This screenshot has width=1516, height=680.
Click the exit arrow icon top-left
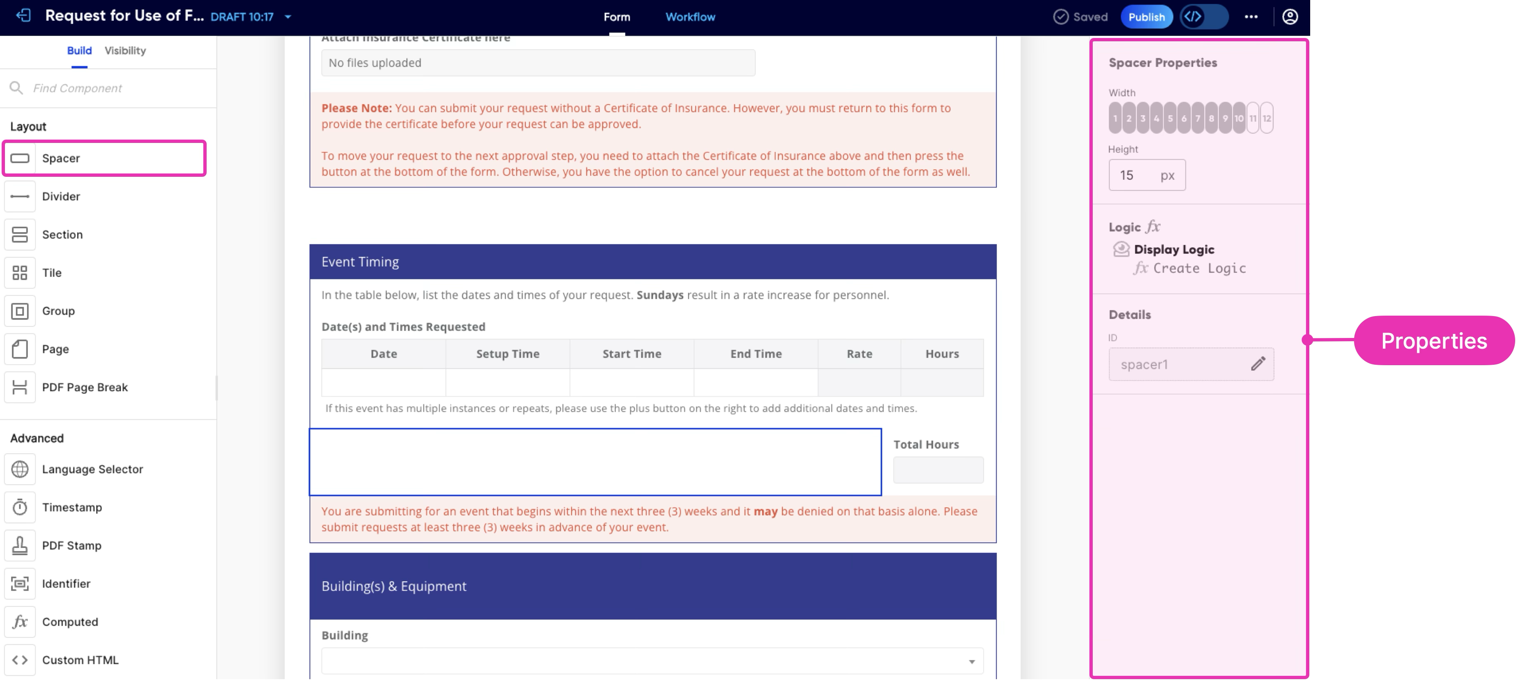(24, 16)
